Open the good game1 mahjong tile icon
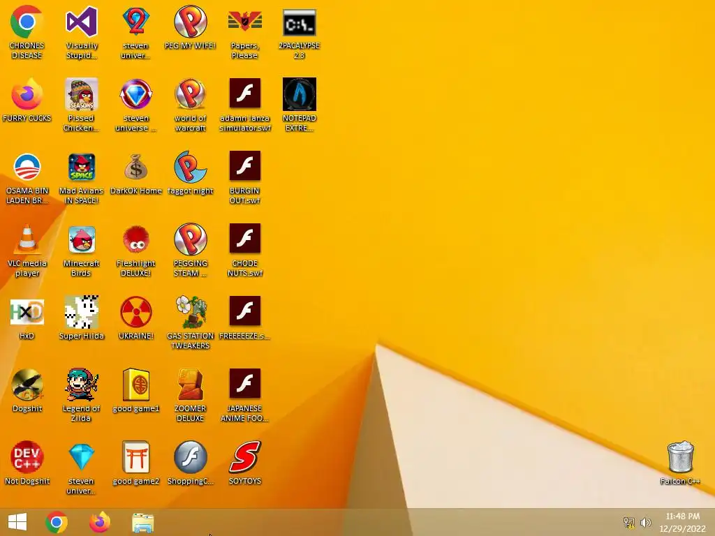The height and width of the screenshot is (536, 715). click(x=136, y=385)
